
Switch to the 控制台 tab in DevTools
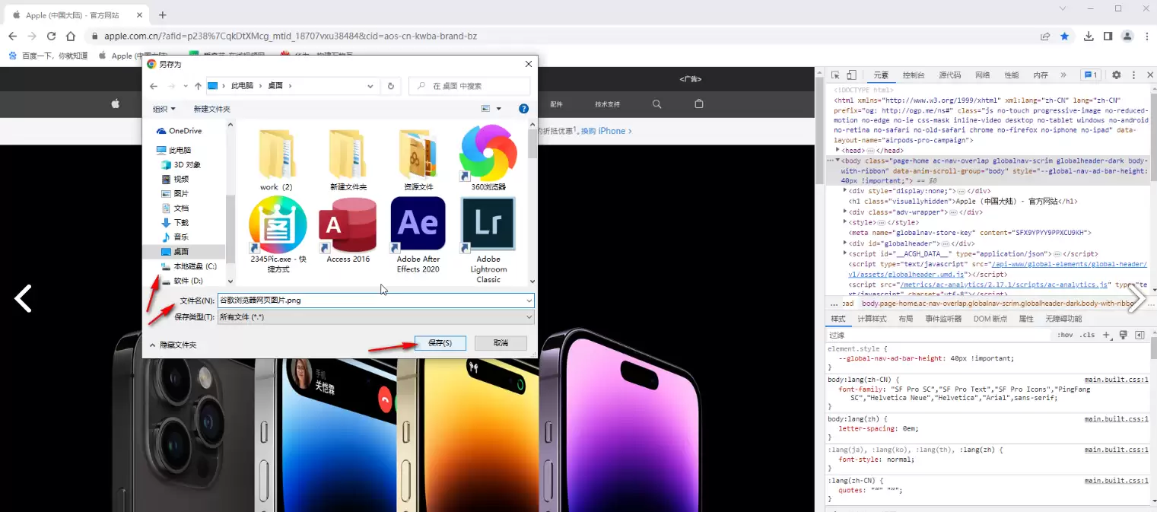(913, 75)
